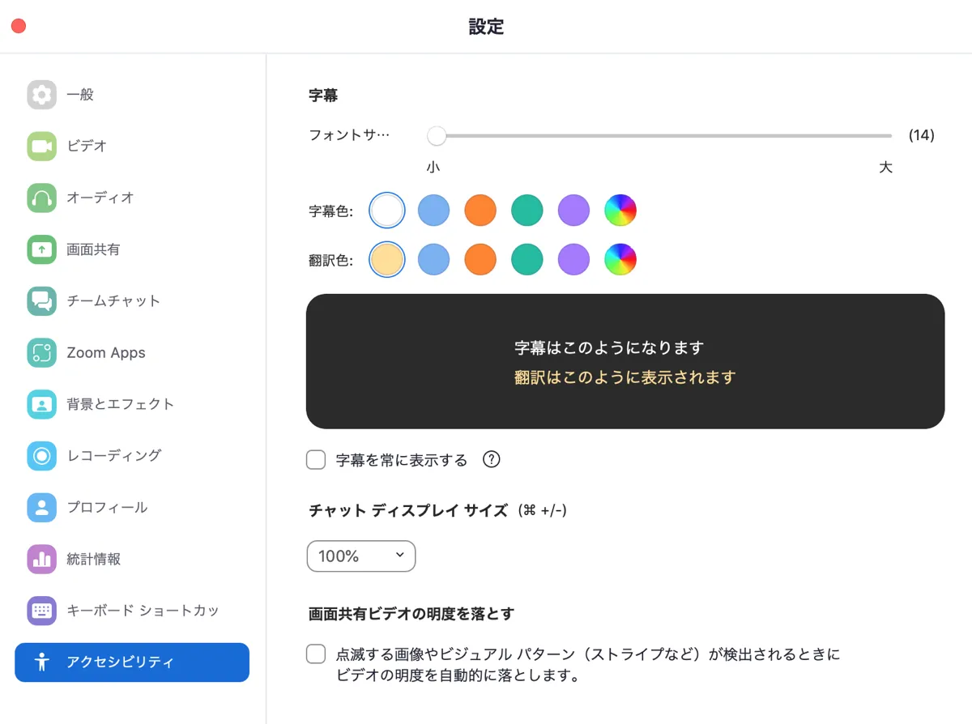This screenshot has width=972, height=724.
Task: Click the caption font size slider handle
Action: tap(437, 136)
